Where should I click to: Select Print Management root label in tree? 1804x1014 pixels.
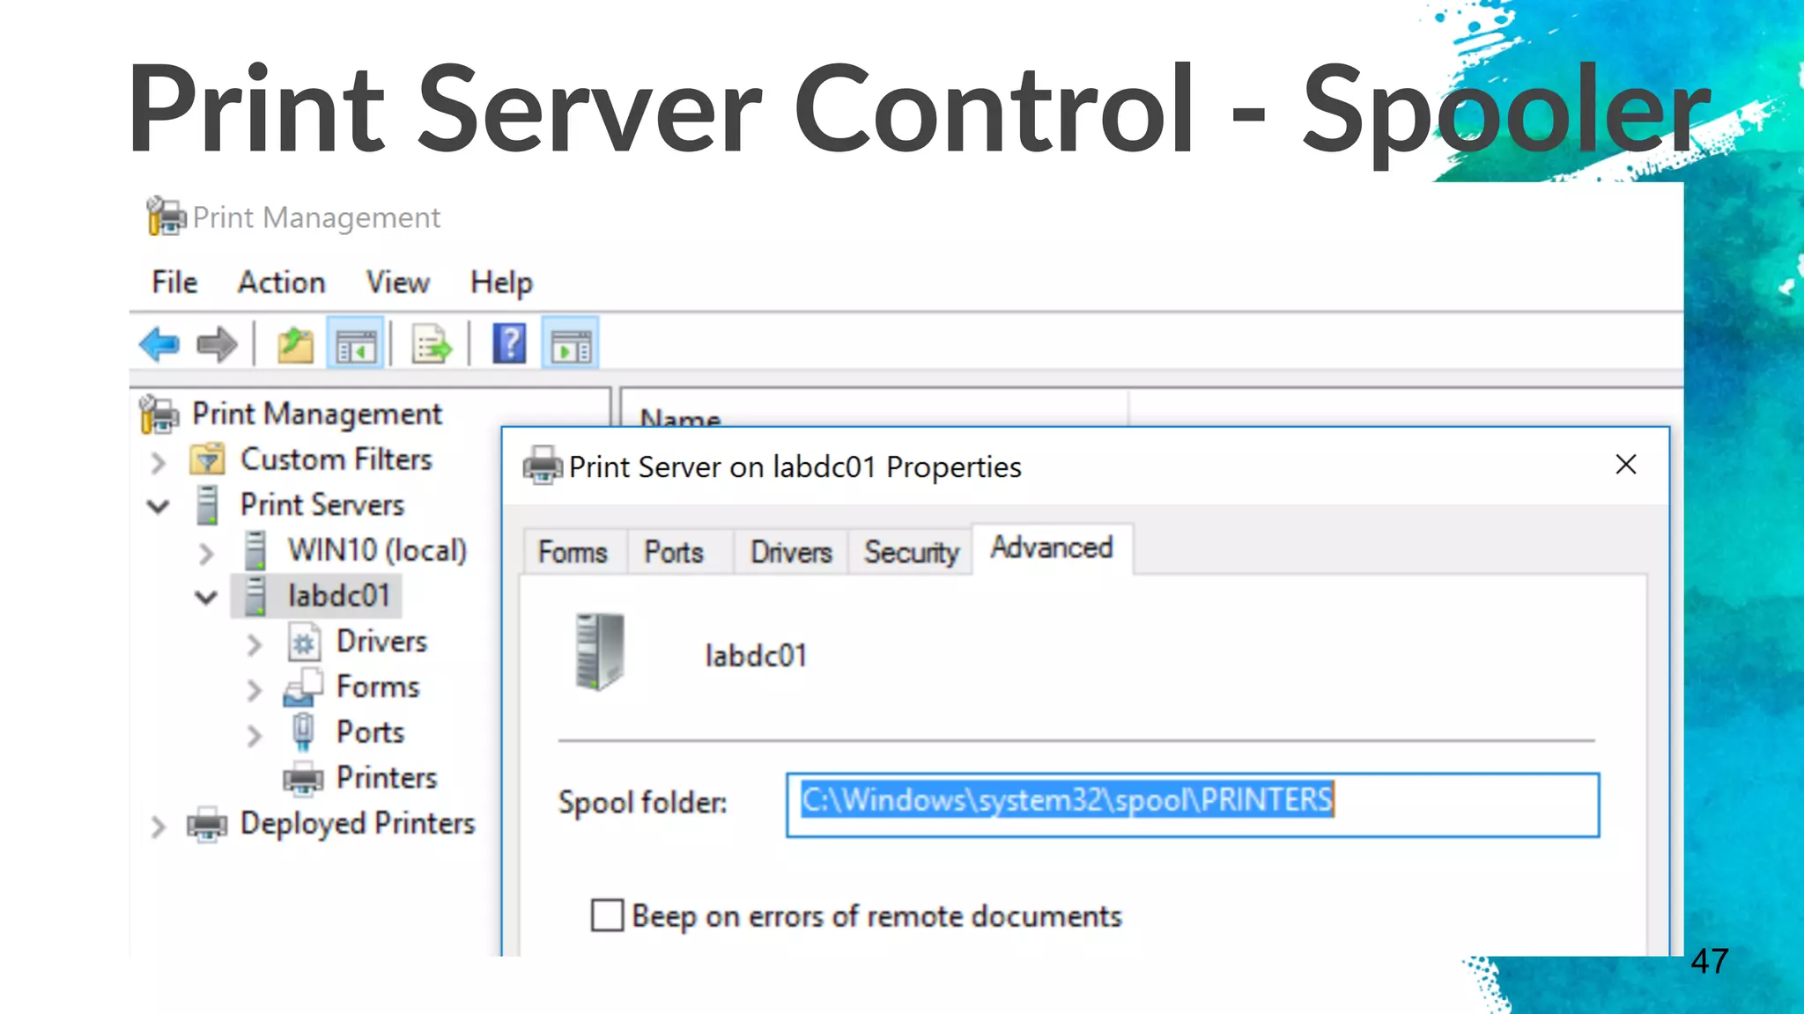[x=317, y=414]
